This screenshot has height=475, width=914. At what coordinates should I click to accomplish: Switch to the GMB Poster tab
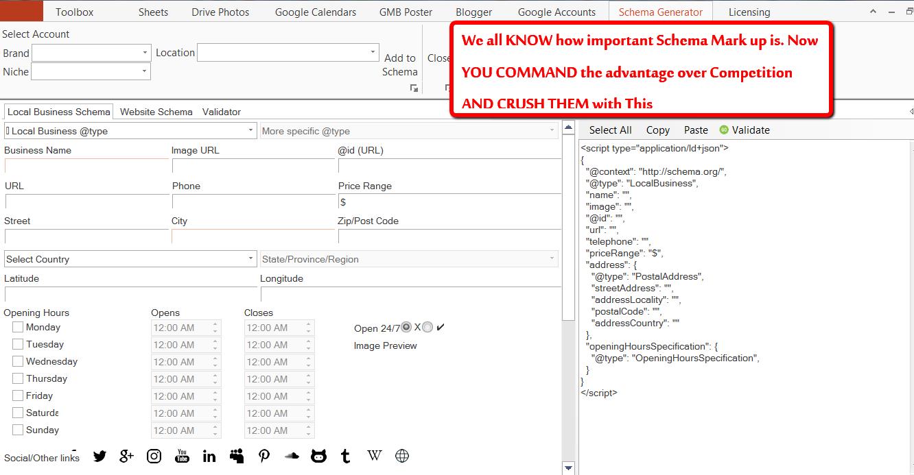coord(406,12)
